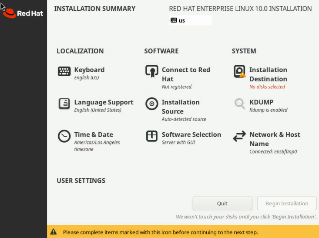
Task: Click the 'No disks selected' status text
Action: [267, 87]
